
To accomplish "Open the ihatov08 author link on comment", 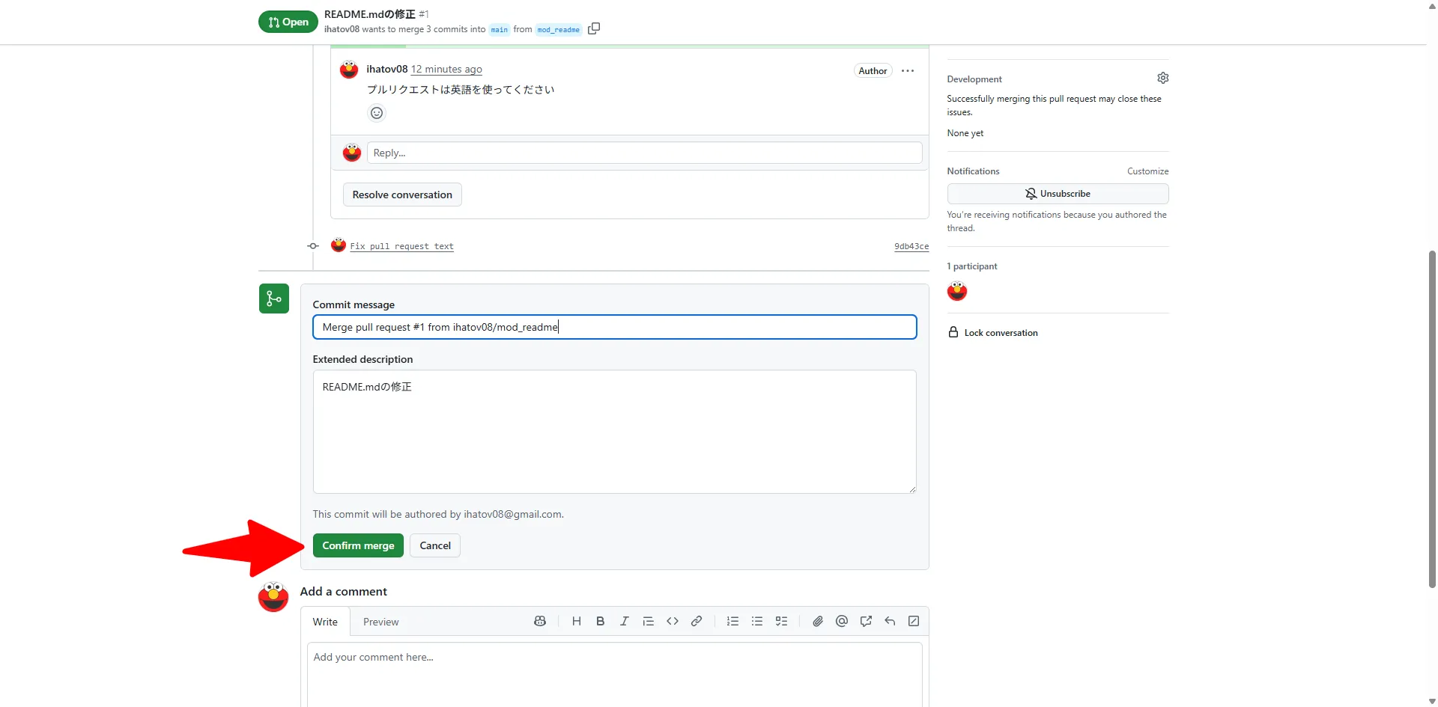I will click(387, 69).
